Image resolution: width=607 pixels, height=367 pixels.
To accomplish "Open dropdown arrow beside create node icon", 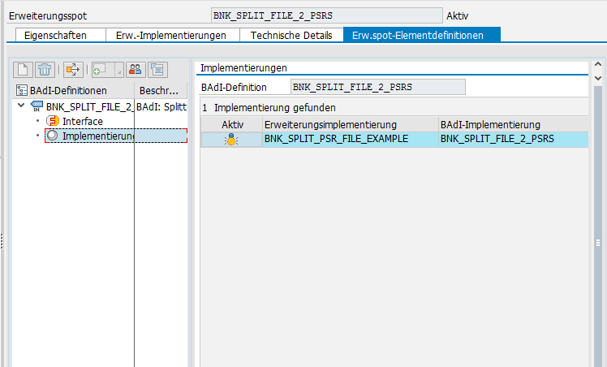I will tap(118, 70).
